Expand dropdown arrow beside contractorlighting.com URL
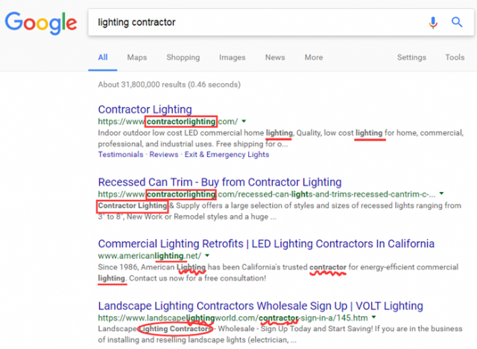The width and height of the screenshot is (477, 349). click(244, 121)
